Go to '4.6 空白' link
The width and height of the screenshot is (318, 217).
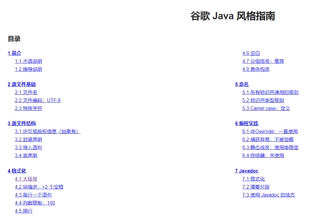[251, 53]
